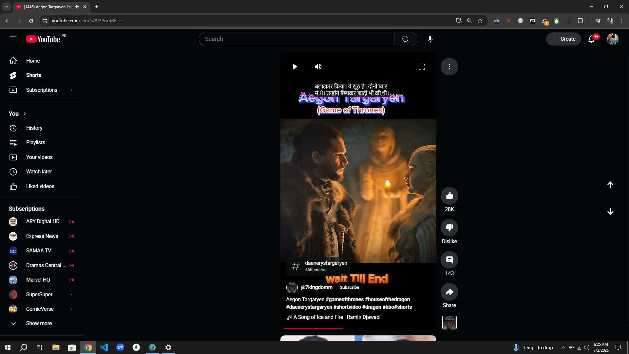629x354 pixels.
Task: Share this Short
Action: (x=449, y=292)
